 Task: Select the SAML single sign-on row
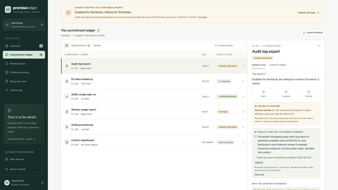(x=154, y=96)
